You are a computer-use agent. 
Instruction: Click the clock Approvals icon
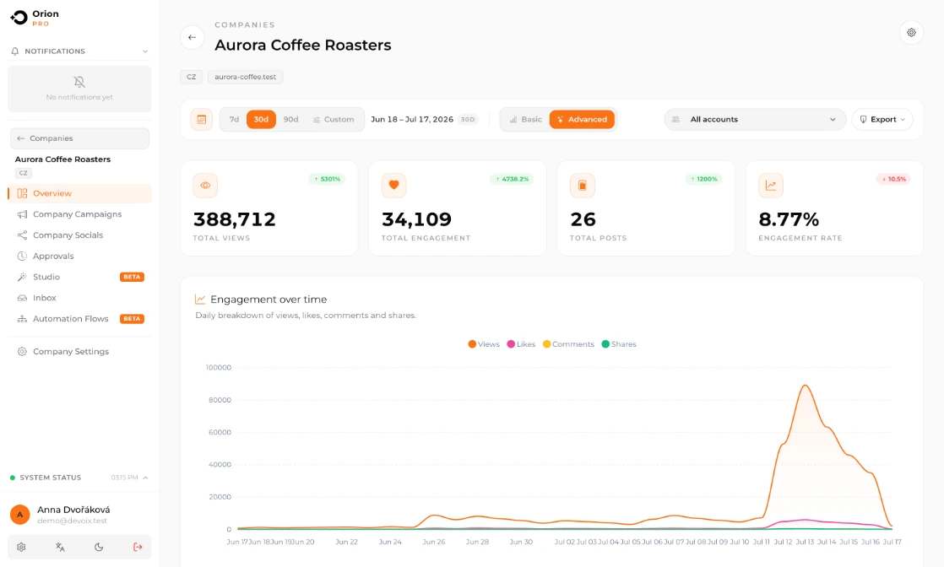pyautogui.click(x=22, y=256)
